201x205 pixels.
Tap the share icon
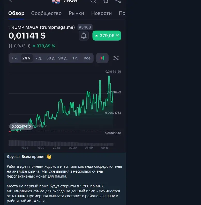pos(118,1)
